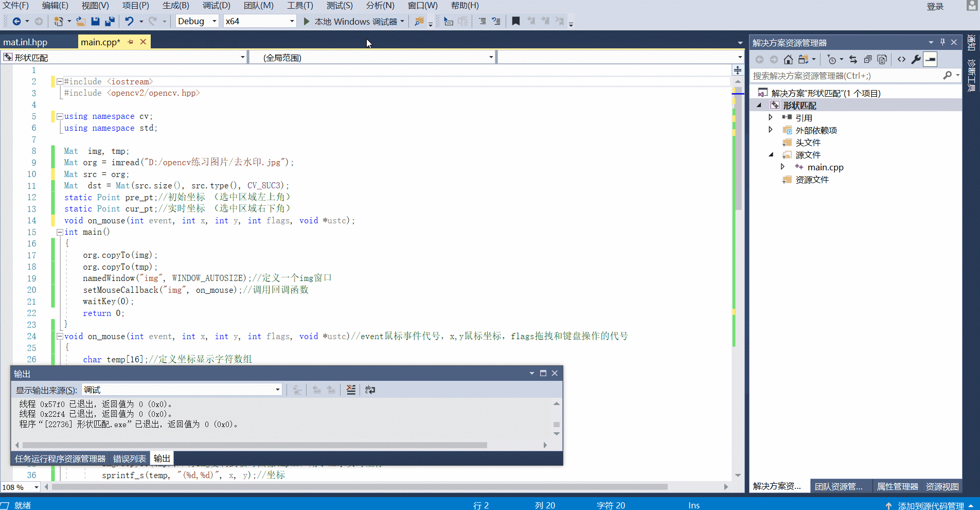
Task: Switch to the 错误列表 tab
Action: tap(130, 459)
